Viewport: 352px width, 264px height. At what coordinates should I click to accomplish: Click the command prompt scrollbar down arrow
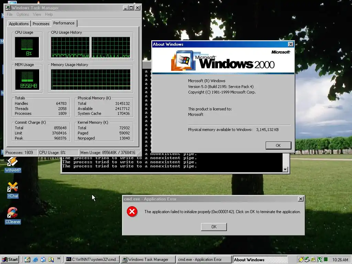pos(285,169)
